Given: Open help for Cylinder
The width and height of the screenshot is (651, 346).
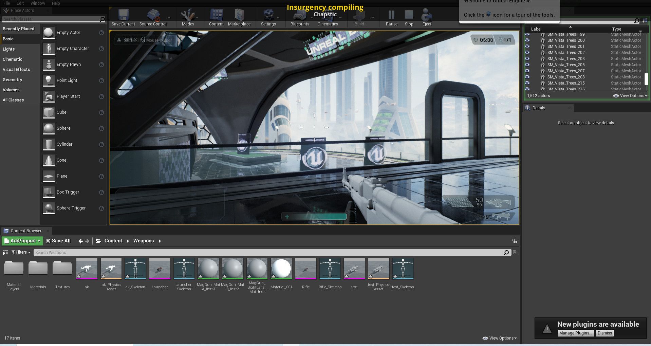Looking at the screenshot, I should [x=101, y=144].
